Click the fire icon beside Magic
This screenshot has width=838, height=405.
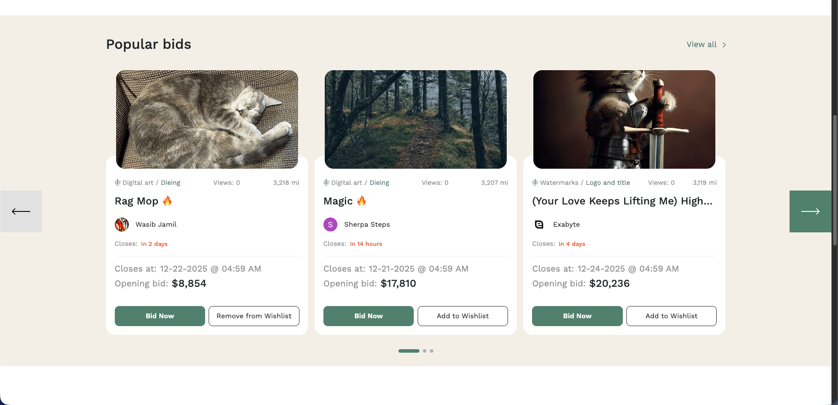pyautogui.click(x=361, y=201)
